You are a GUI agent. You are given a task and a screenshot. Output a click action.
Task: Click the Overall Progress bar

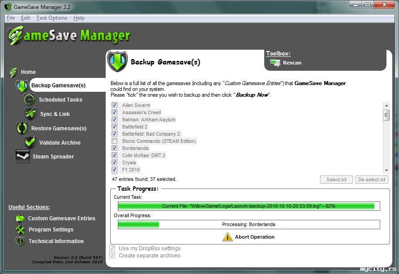click(x=249, y=224)
